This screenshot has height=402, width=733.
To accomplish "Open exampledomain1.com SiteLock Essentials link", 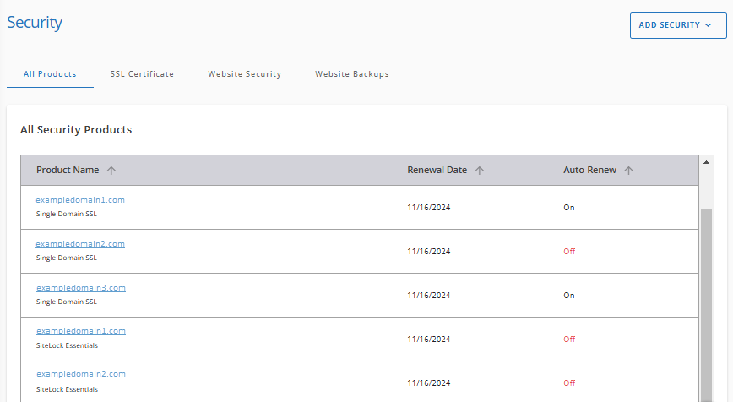I will pos(80,331).
